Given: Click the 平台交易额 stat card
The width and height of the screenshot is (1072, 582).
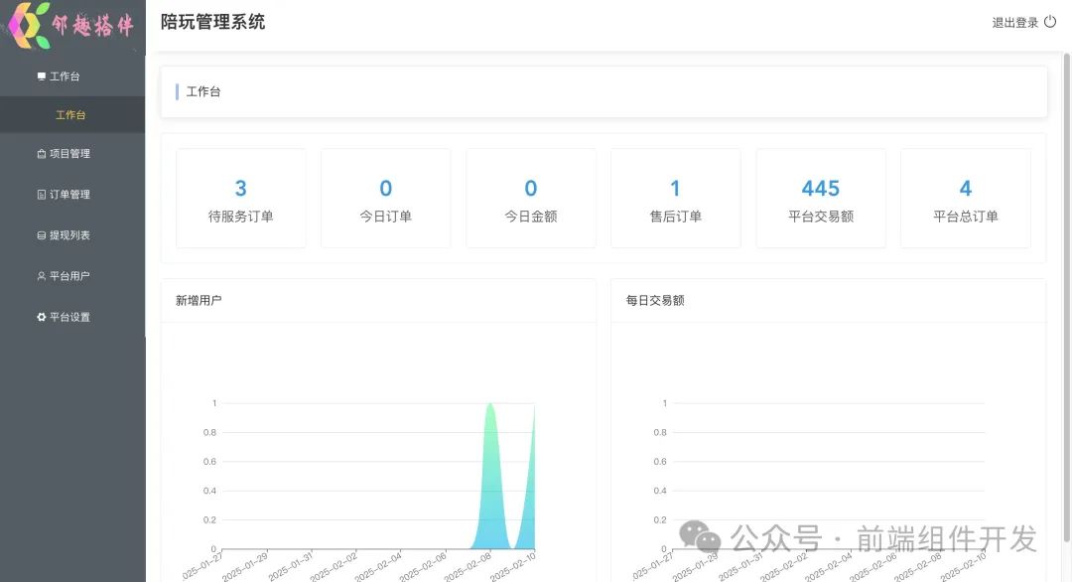Looking at the screenshot, I should tap(821, 199).
